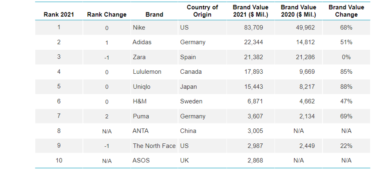Select the ANTA brand cell

[x=141, y=131]
